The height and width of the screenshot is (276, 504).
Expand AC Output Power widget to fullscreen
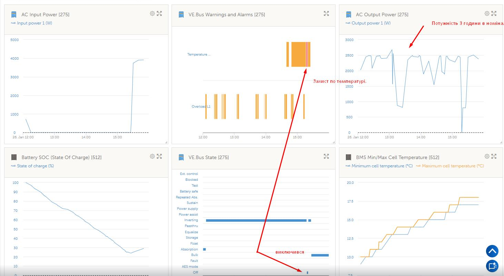(494, 13)
